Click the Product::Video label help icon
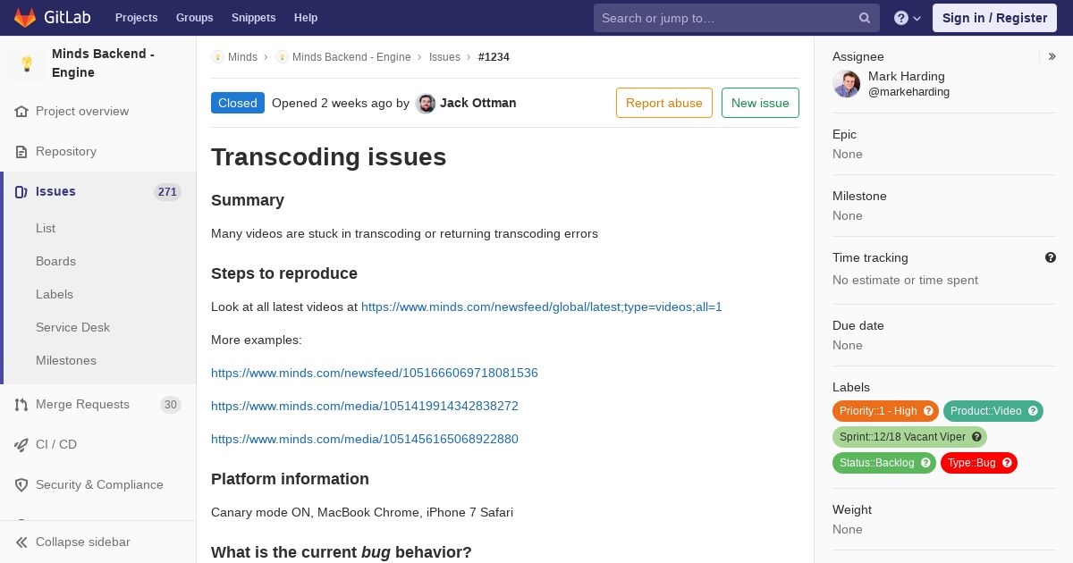Viewport: 1073px width, 563px height. click(1033, 411)
